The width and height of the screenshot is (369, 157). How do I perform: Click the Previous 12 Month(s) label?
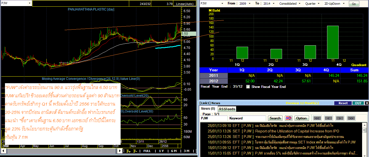pyautogui.click(x=302, y=103)
